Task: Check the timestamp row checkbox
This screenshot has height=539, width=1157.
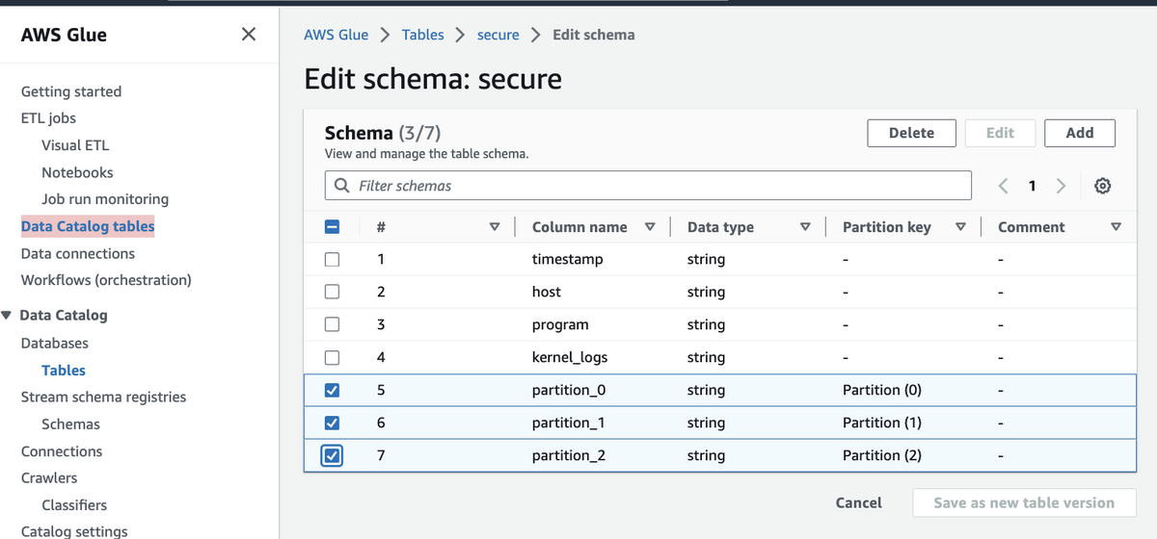Action: [x=332, y=259]
